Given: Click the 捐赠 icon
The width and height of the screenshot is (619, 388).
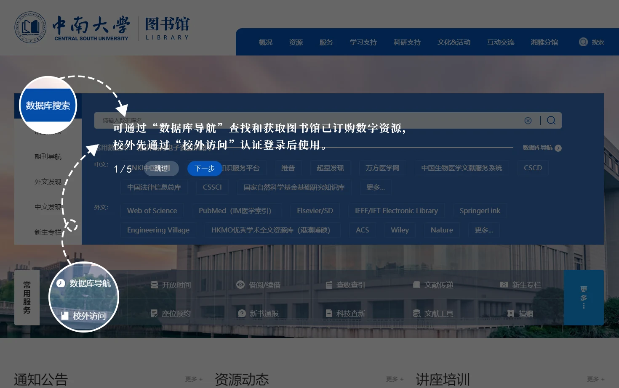Looking at the screenshot, I should click(511, 314).
